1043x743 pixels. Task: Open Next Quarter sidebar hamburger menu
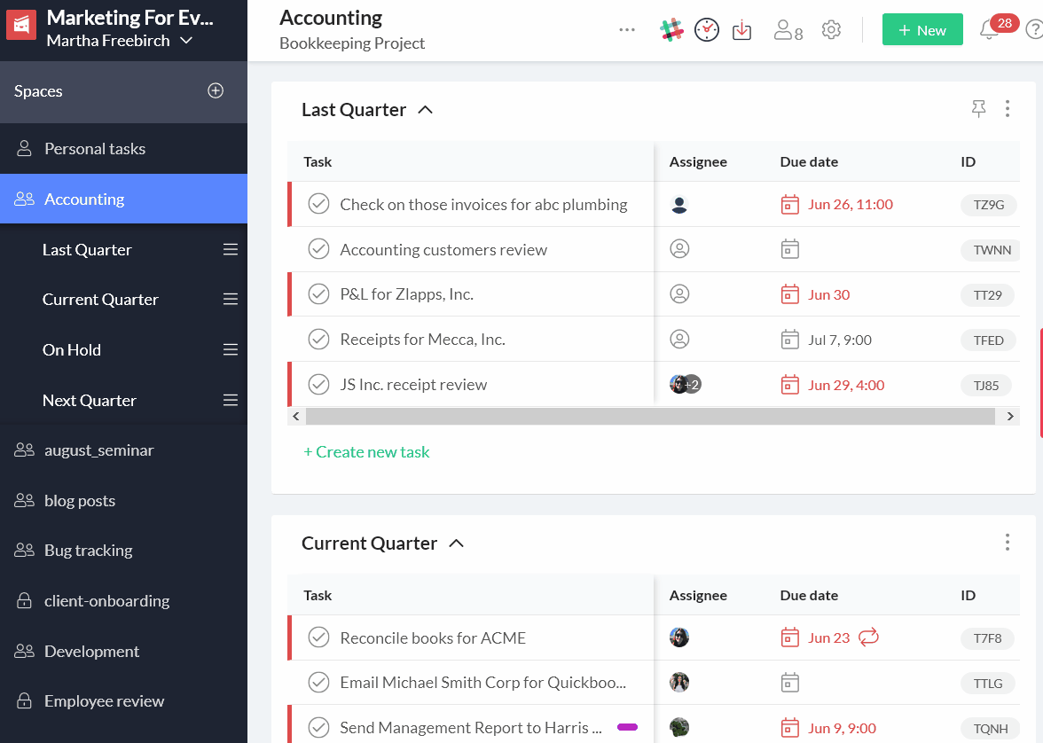coord(231,401)
